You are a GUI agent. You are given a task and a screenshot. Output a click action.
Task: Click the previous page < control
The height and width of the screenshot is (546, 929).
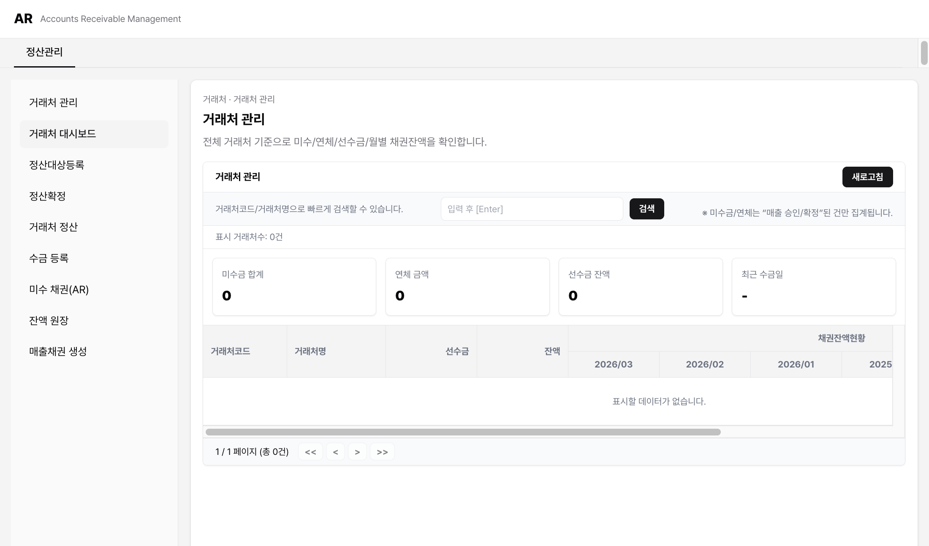tap(336, 451)
